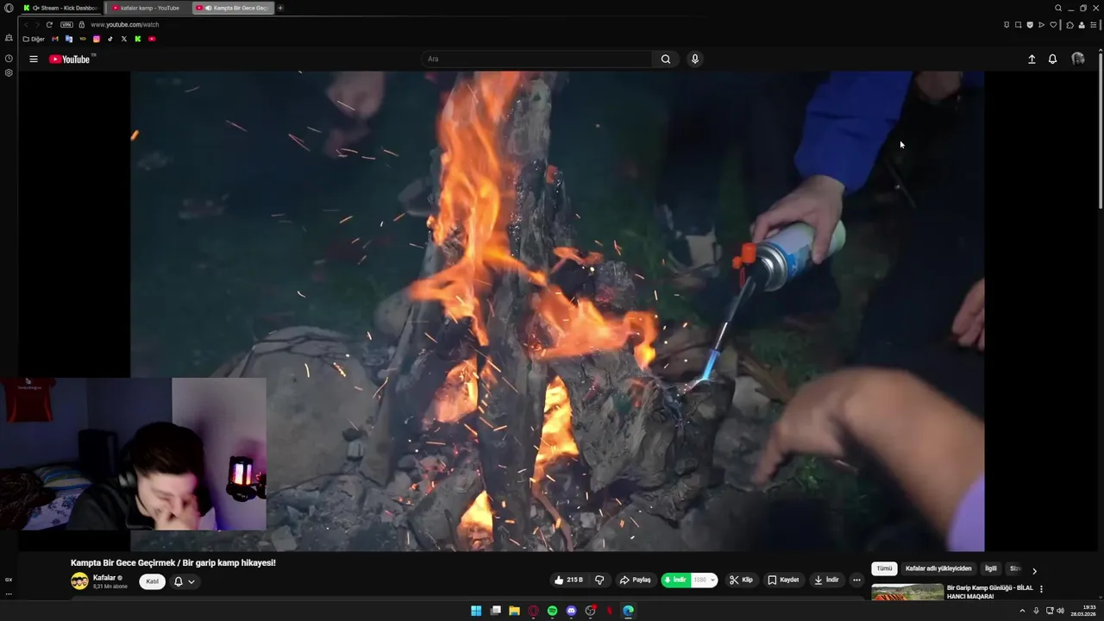This screenshot has height=621, width=1104.
Task: Open Spotify from the taskbar
Action: [x=552, y=611]
